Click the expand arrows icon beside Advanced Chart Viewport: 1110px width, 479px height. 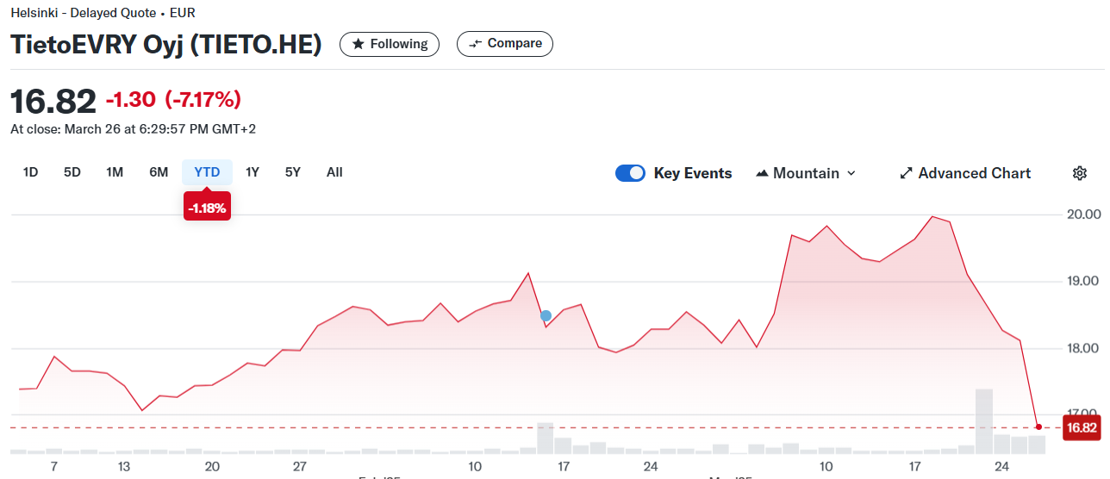(x=906, y=173)
